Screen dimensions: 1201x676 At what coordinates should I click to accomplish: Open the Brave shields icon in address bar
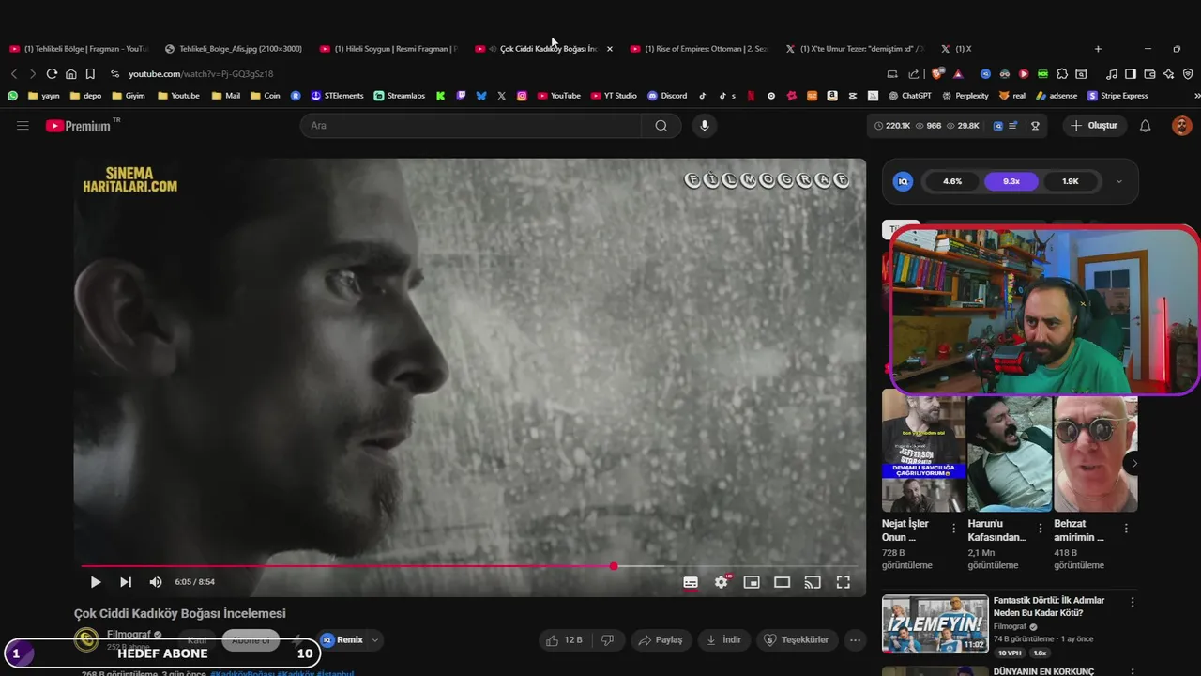(936, 73)
